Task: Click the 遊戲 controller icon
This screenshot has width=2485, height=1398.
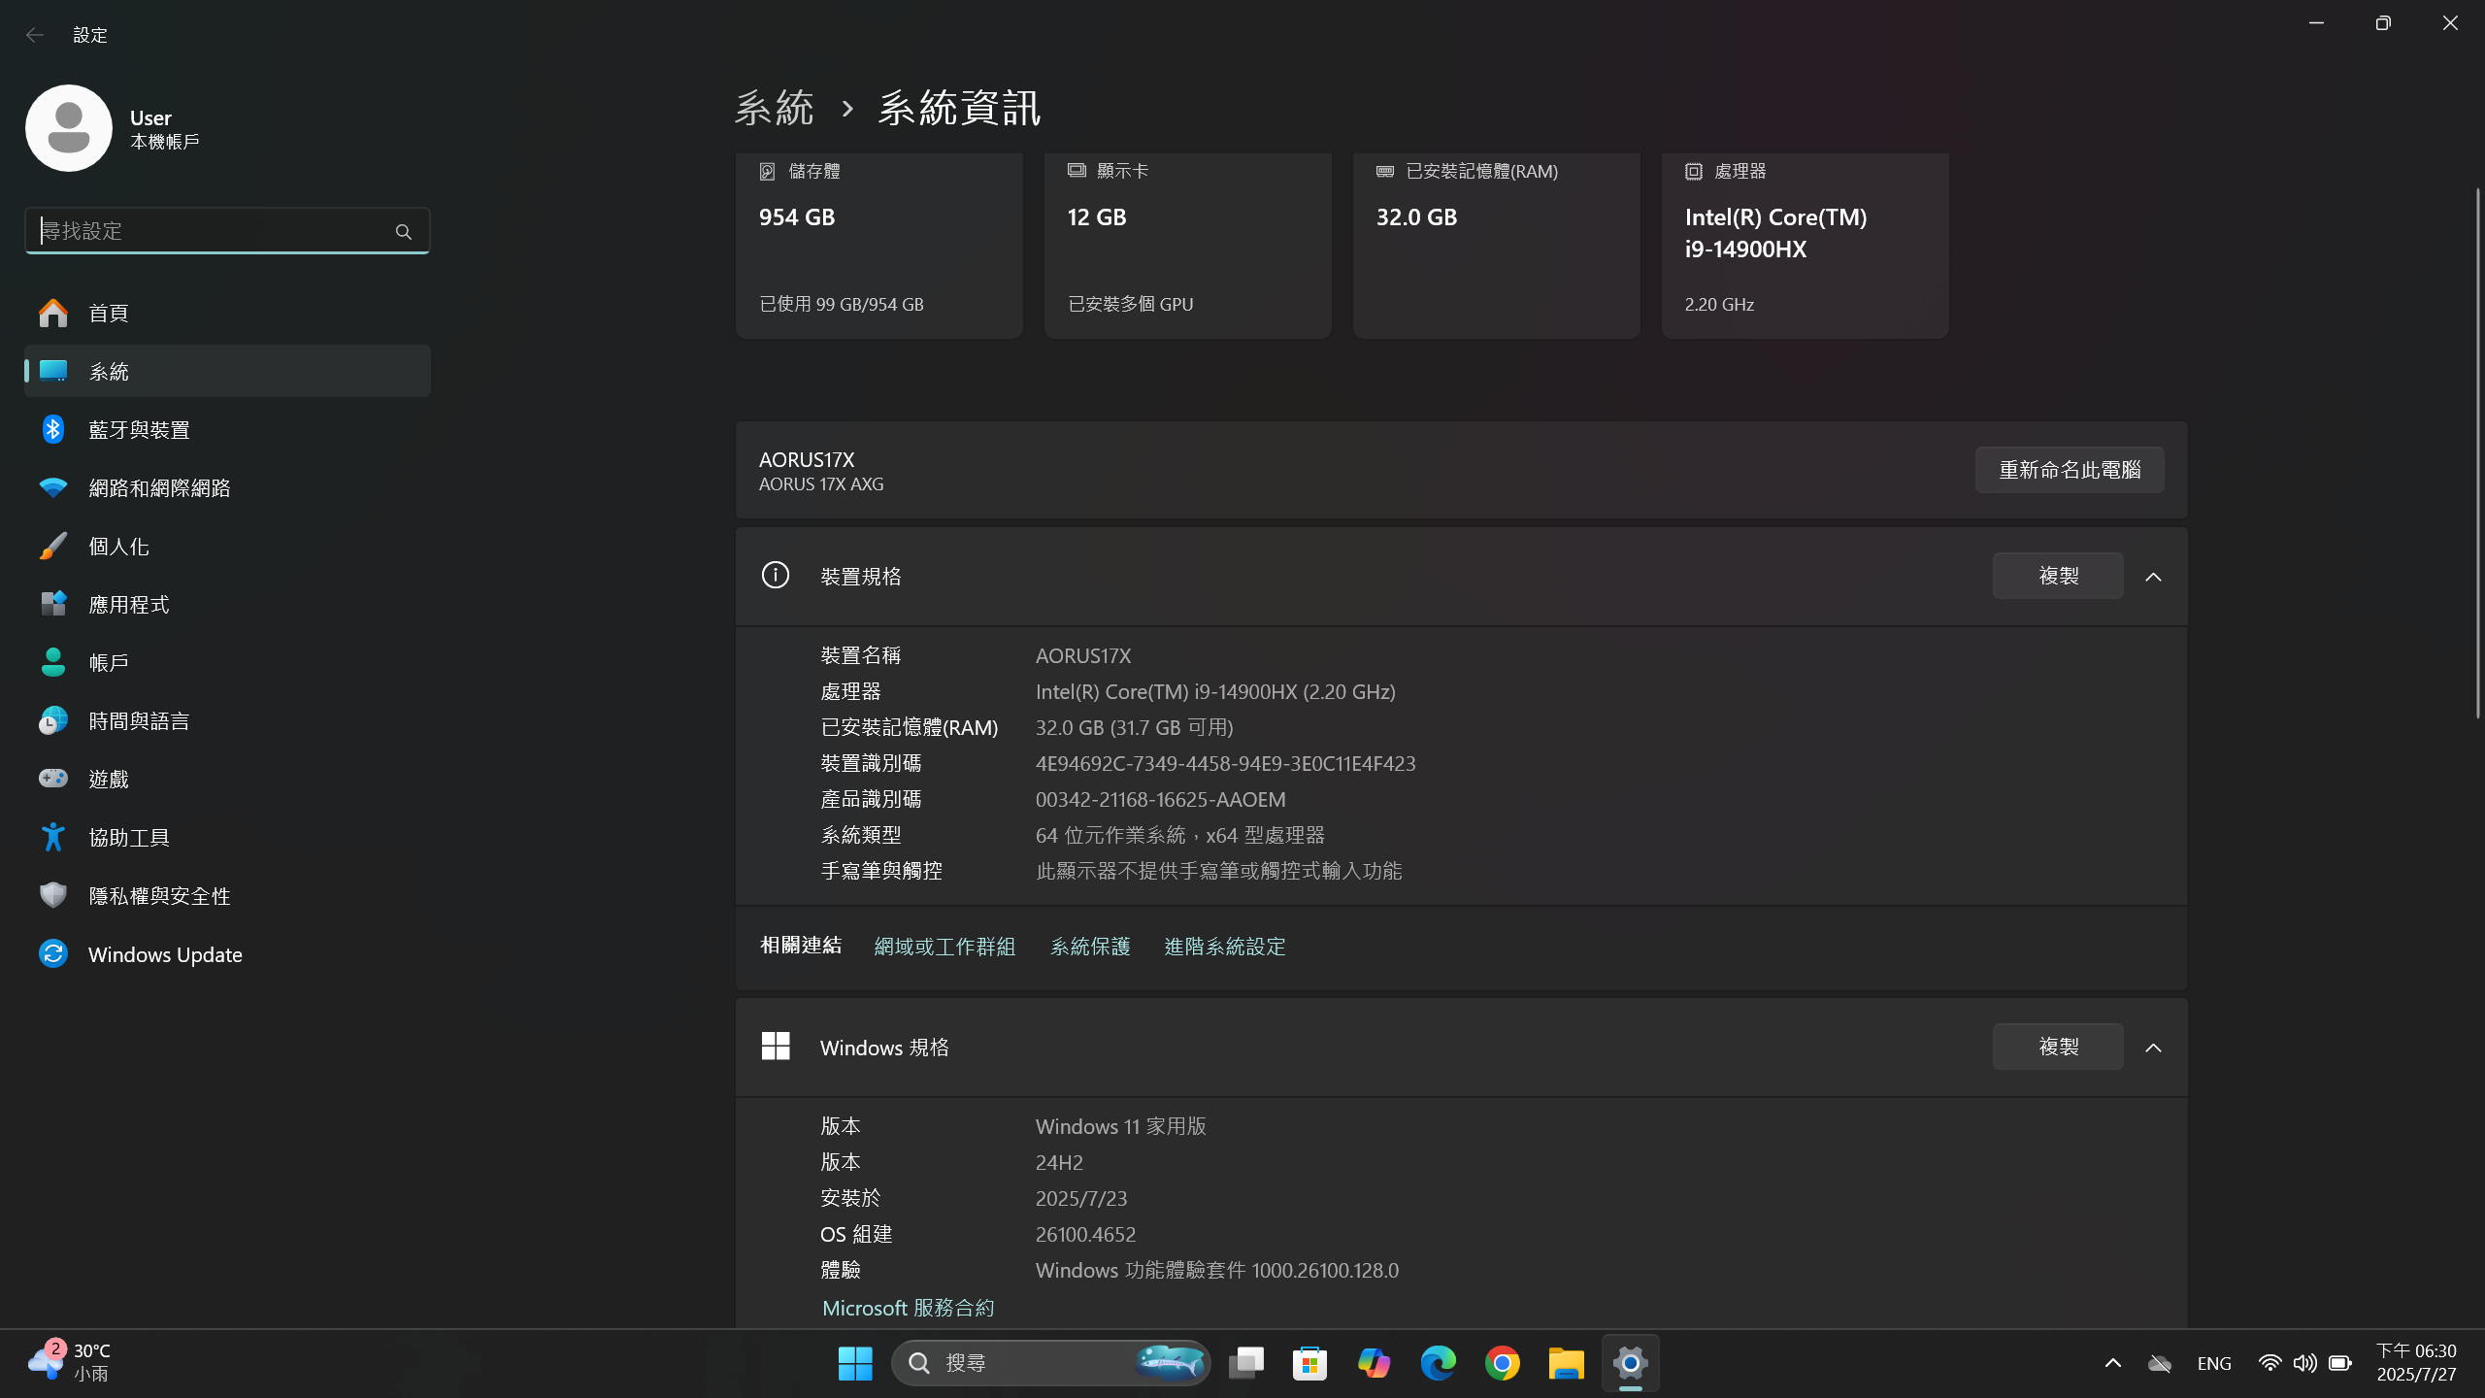Action: click(x=53, y=779)
